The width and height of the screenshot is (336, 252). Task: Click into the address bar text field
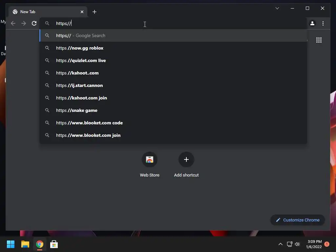pyautogui.click(x=173, y=23)
